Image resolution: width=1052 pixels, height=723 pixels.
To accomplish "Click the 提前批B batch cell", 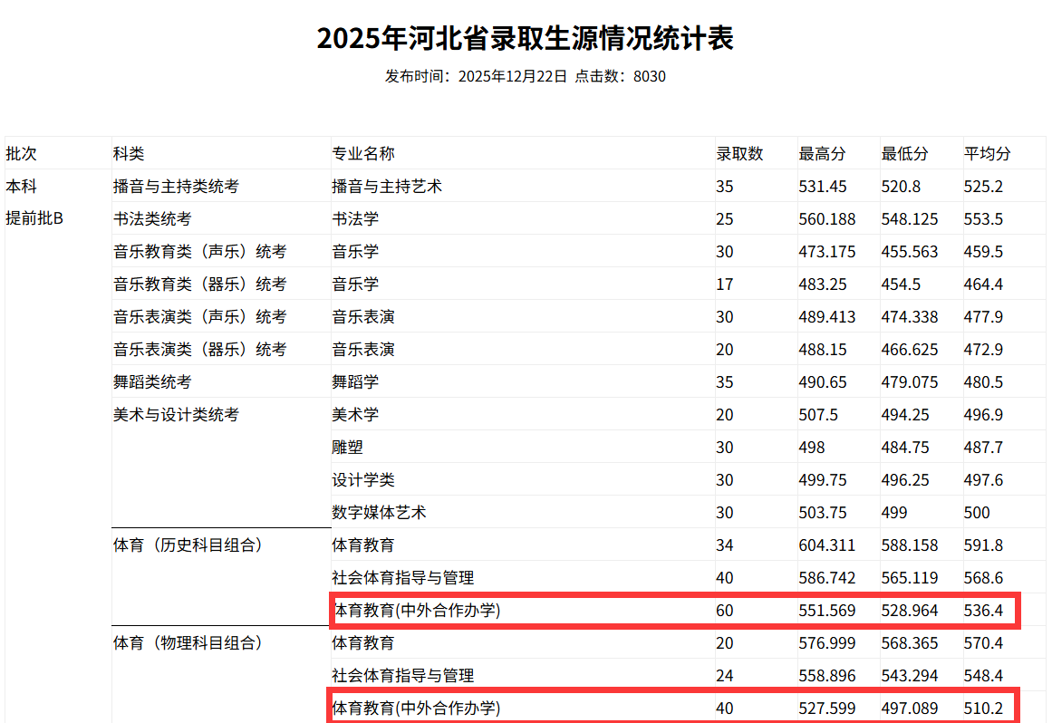I will pos(34,218).
